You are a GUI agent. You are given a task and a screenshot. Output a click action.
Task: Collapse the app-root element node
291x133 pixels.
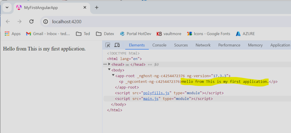[x=113, y=75]
